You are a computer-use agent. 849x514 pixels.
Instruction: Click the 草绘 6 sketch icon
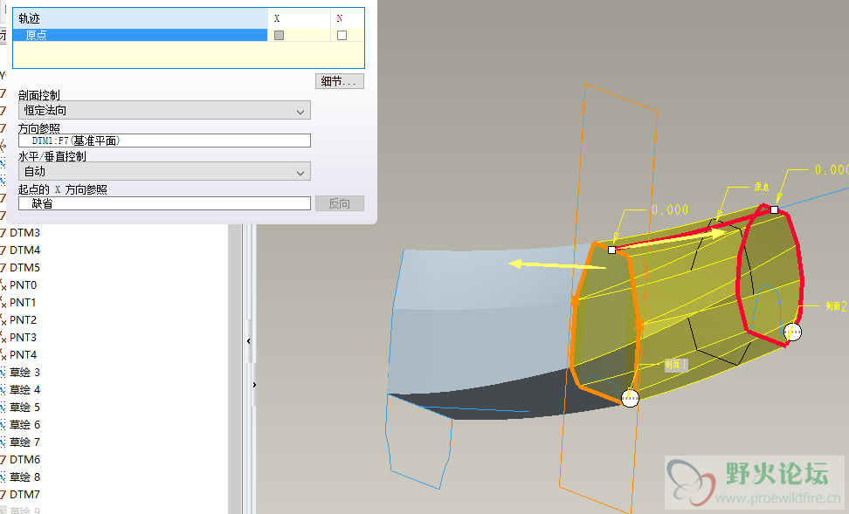(3, 425)
